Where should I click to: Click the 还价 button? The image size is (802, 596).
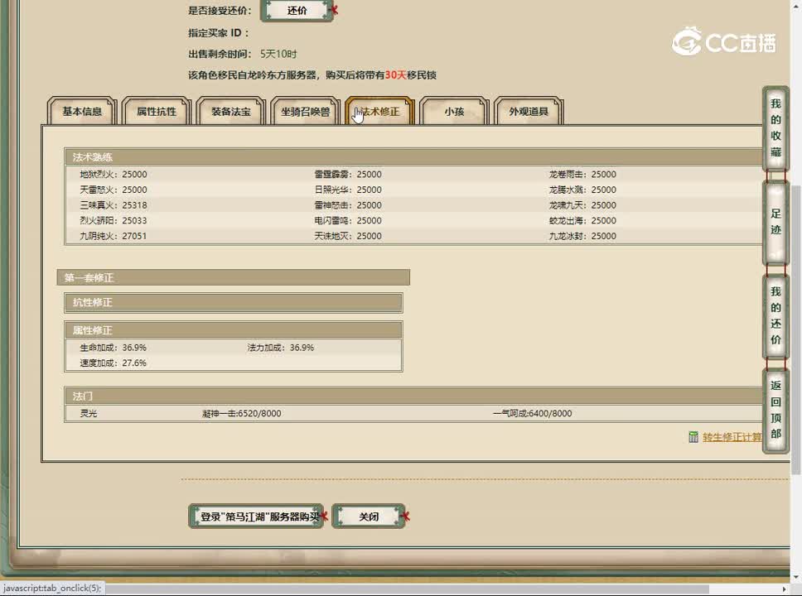(x=297, y=10)
